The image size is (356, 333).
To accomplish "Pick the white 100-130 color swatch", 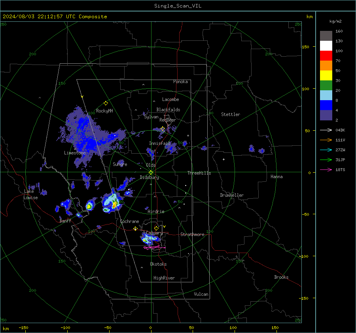I will pyautogui.click(x=326, y=46).
